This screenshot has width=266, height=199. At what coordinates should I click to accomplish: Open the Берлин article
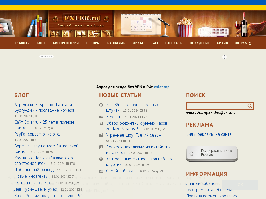coord(113,117)
